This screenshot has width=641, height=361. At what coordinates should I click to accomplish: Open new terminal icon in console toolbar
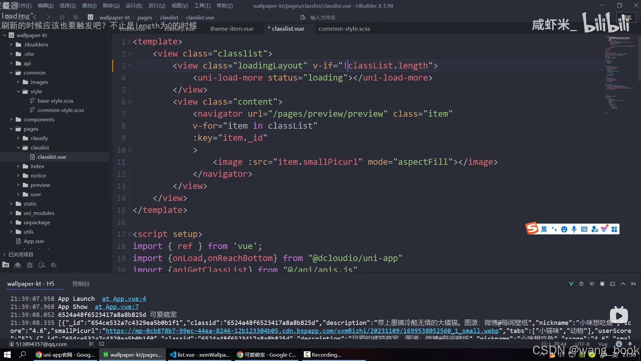pyautogui.click(x=613, y=284)
